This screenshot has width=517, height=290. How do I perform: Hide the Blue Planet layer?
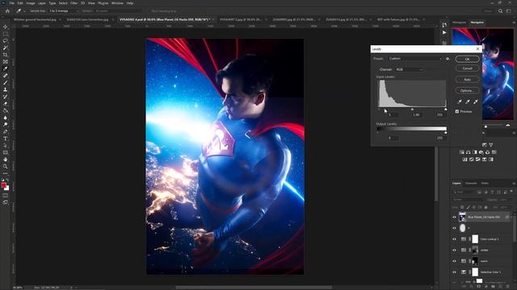pos(454,217)
